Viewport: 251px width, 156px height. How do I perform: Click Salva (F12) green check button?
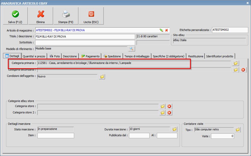[x=15, y=16]
